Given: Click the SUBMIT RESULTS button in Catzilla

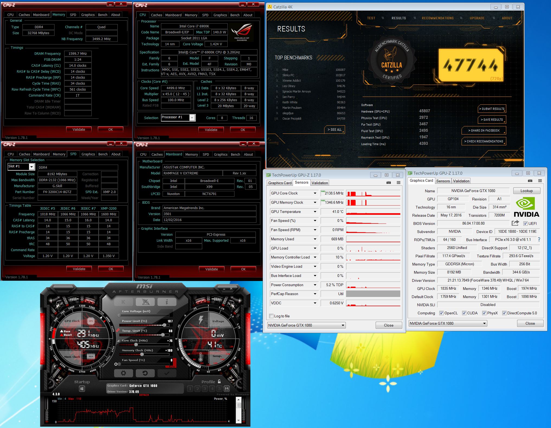Looking at the screenshot, I should click(x=492, y=109).
